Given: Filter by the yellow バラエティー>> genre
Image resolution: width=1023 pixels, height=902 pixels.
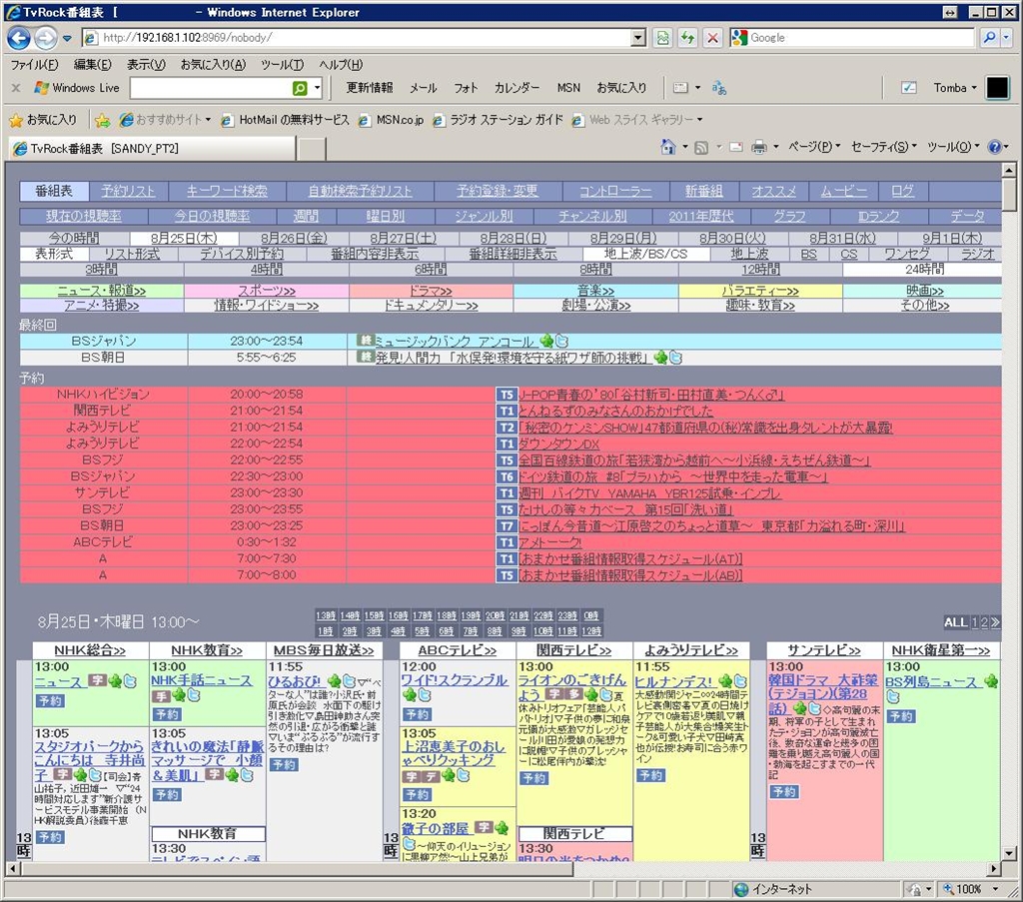Looking at the screenshot, I should pyautogui.click(x=760, y=291).
